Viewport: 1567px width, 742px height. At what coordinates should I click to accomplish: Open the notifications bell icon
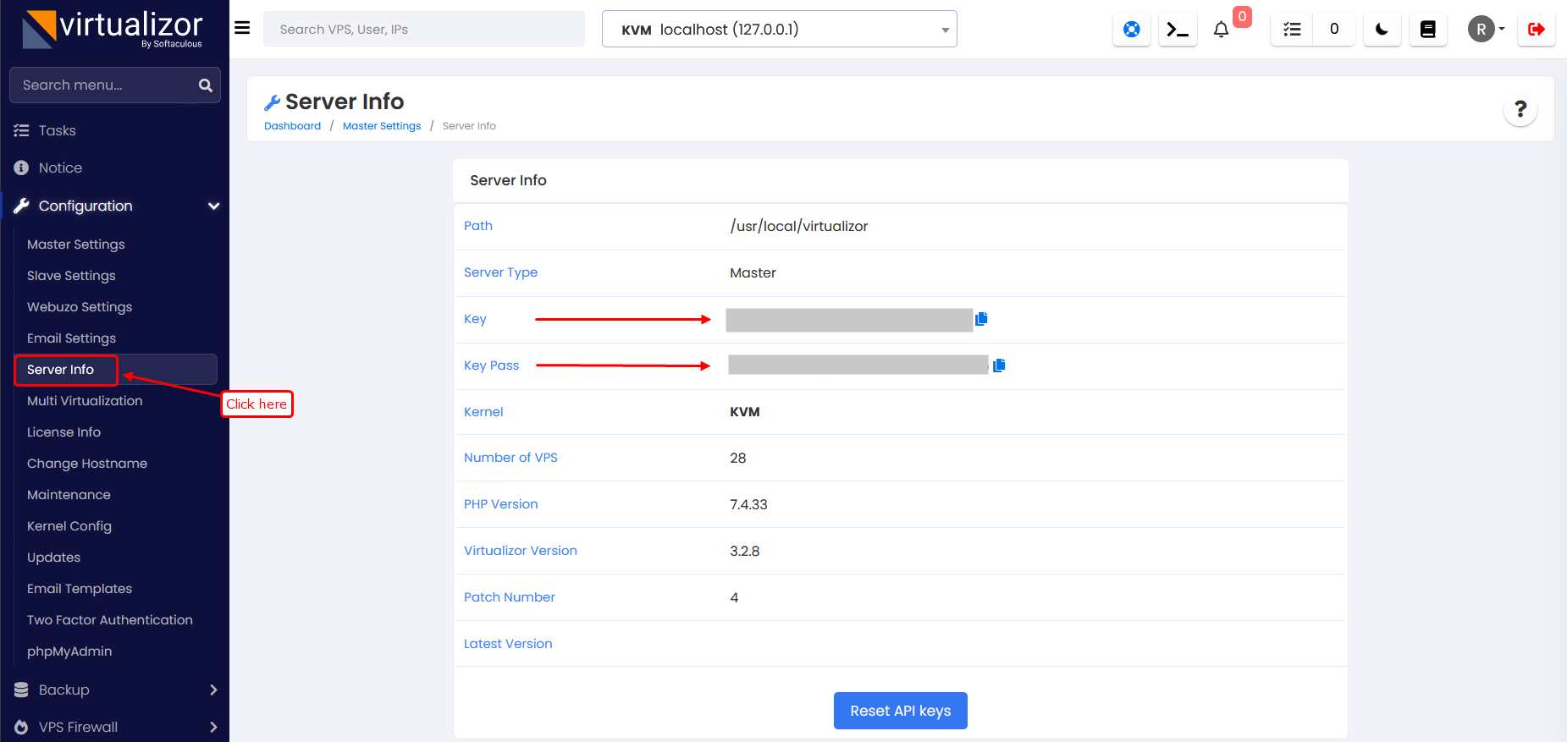click(x=1221, y=30)
